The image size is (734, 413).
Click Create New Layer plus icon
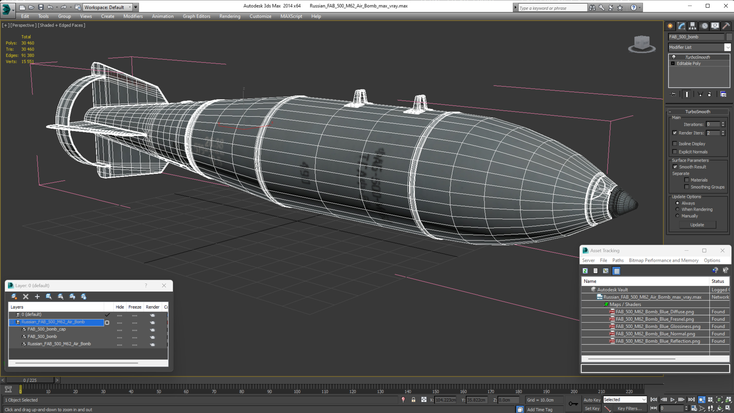pyautogui.click(x=37, y=296)
